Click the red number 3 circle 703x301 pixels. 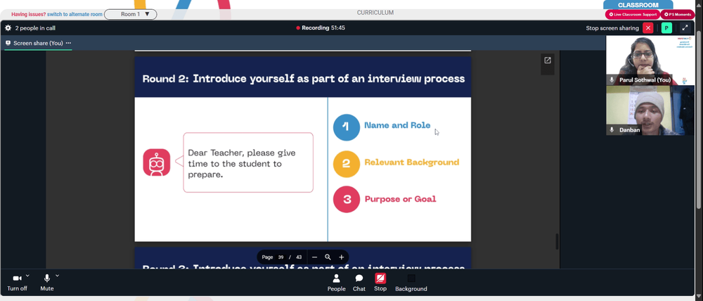click(346, 199)
